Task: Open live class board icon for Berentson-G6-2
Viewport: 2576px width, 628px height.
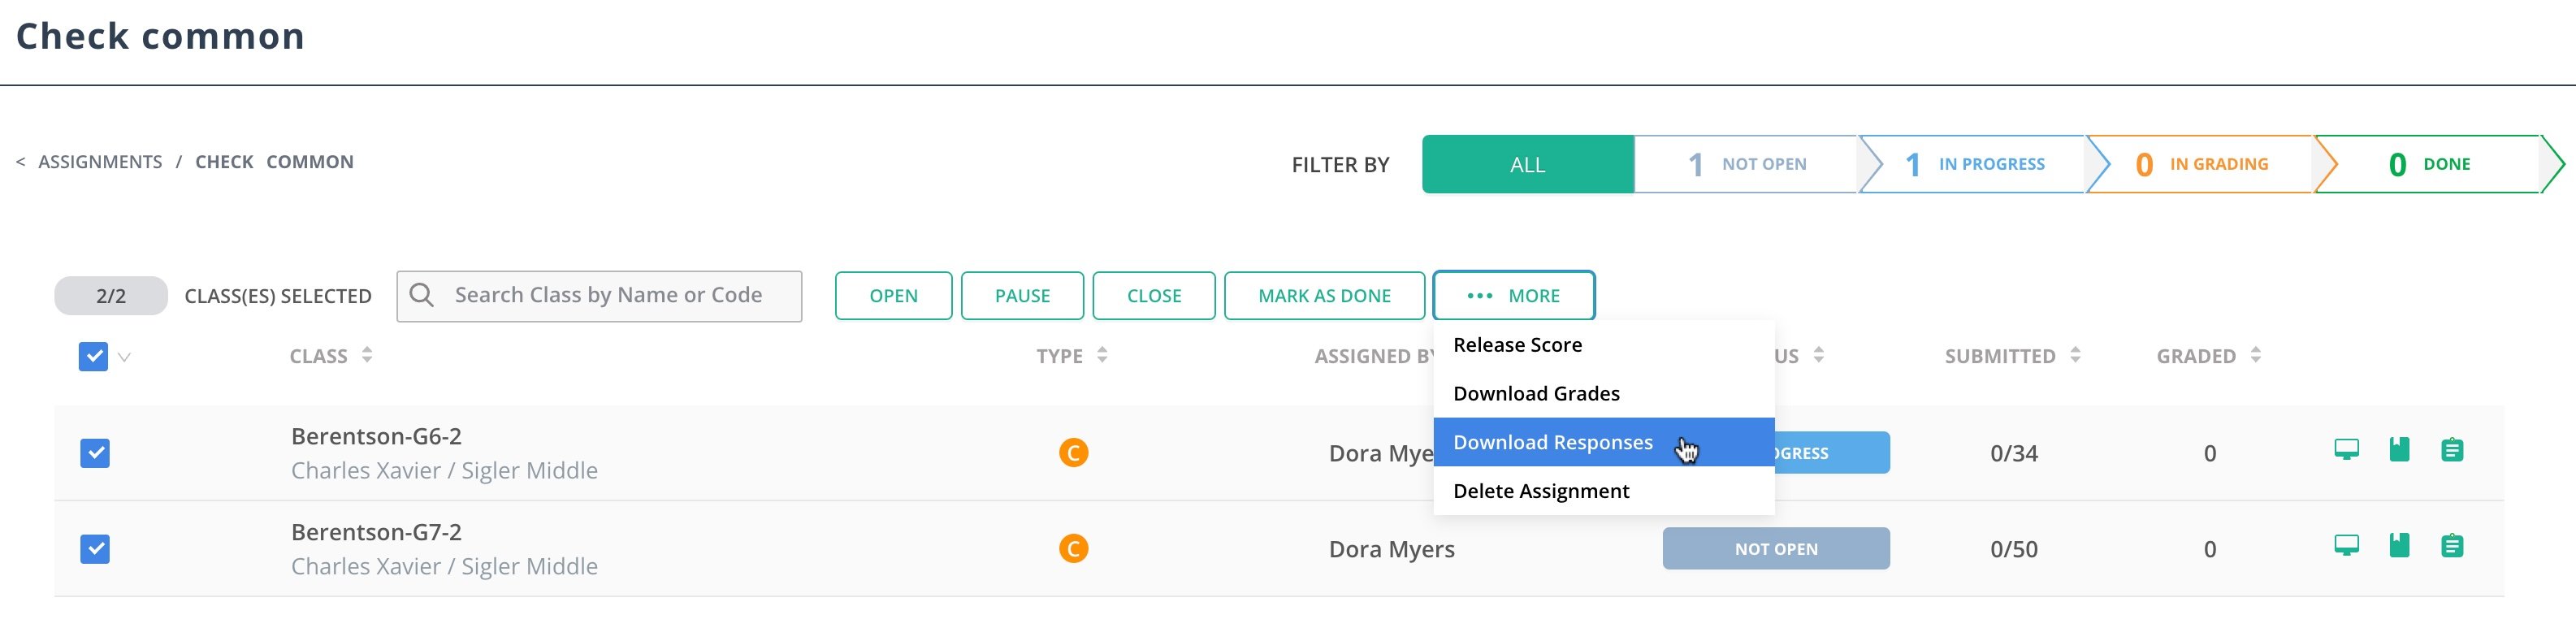Action: click(x=2346, y=450)
